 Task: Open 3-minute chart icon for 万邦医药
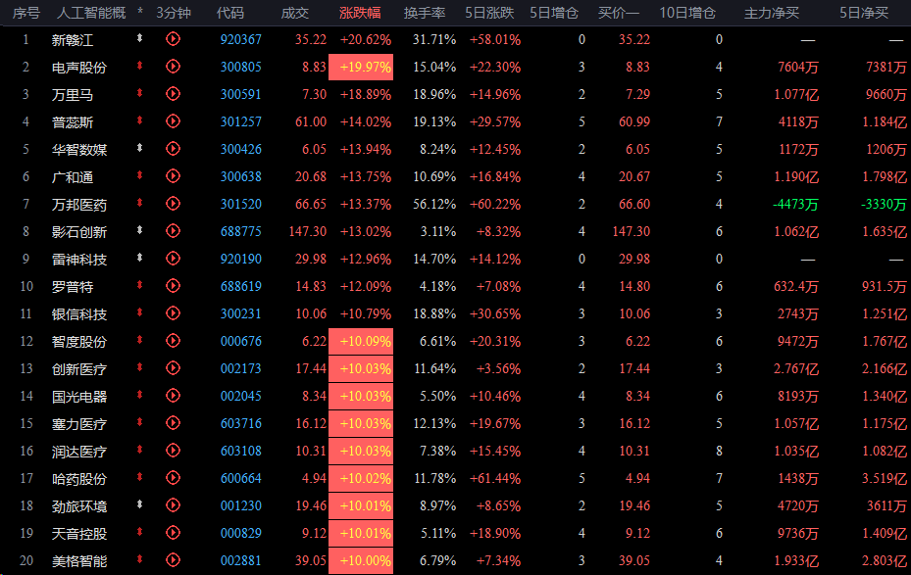pyautogui.click(x=174, y=204)
